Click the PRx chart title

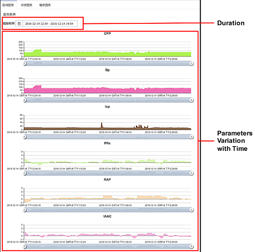pos(108,143)
